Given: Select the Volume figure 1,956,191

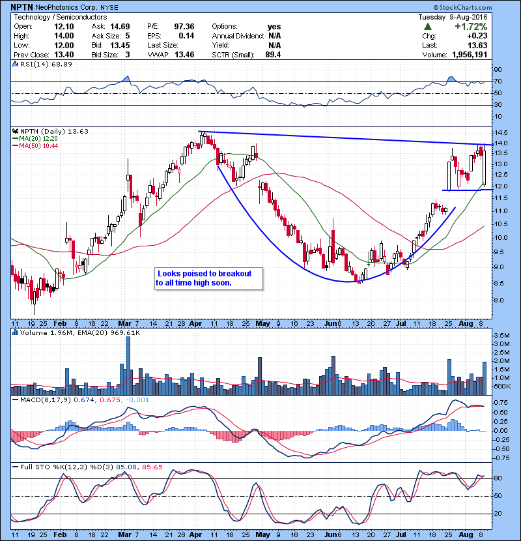Looking at the screenshot, I should (x=470, y=55).
